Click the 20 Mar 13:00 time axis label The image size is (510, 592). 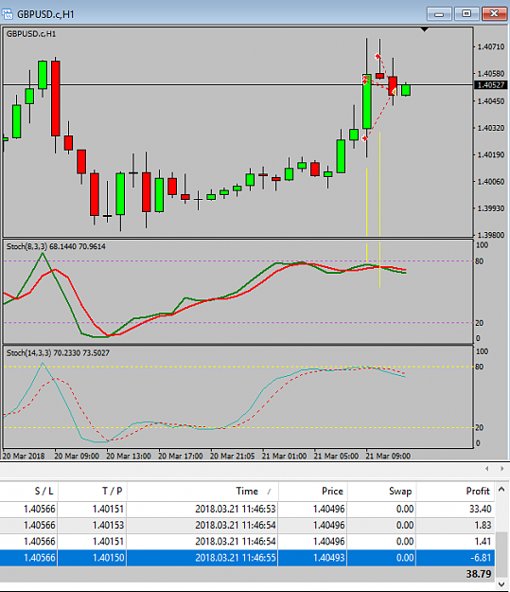[x=129, y=457]
